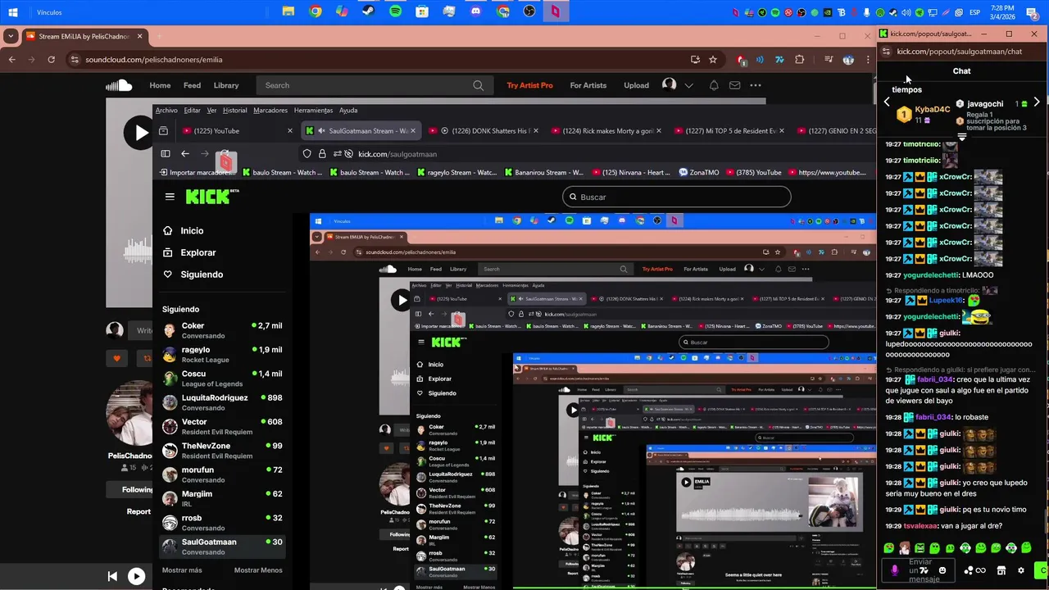Open the SoundCloud profile avatar dropdown

coord(677,85)
